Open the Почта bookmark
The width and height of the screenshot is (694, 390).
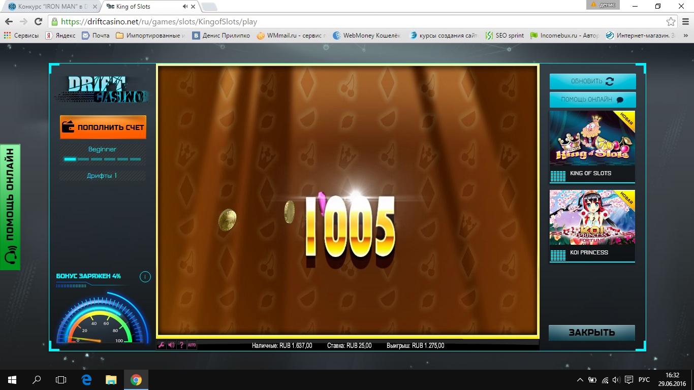96,36
